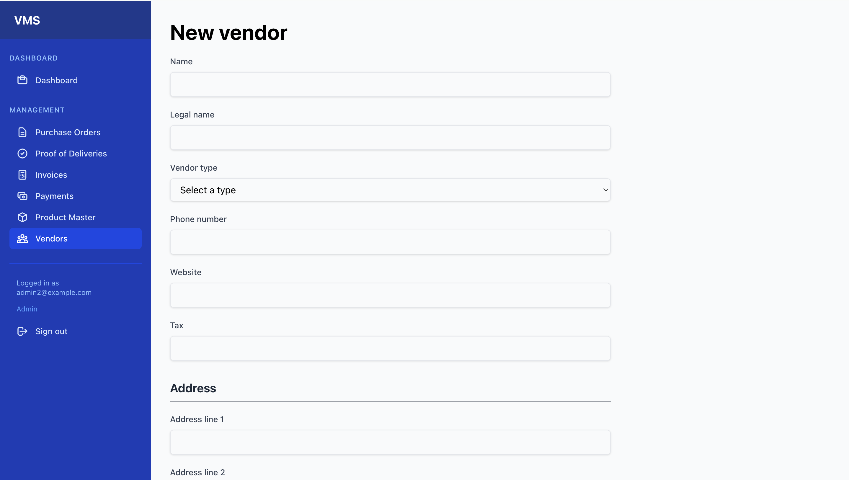Click the Vendor type chevron arrow
Viewport: 849px width, 480px height.
point(605,190)
